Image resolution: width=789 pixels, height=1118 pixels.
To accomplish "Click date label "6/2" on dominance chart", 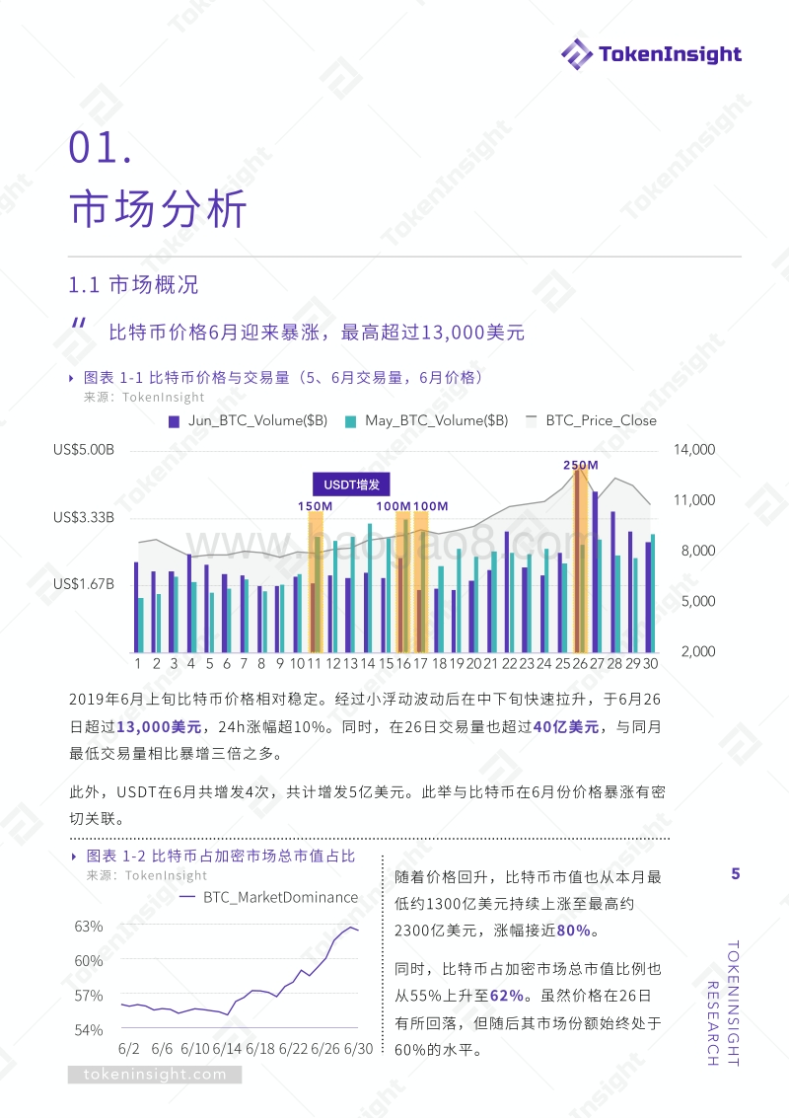I will pos(129,1049).
